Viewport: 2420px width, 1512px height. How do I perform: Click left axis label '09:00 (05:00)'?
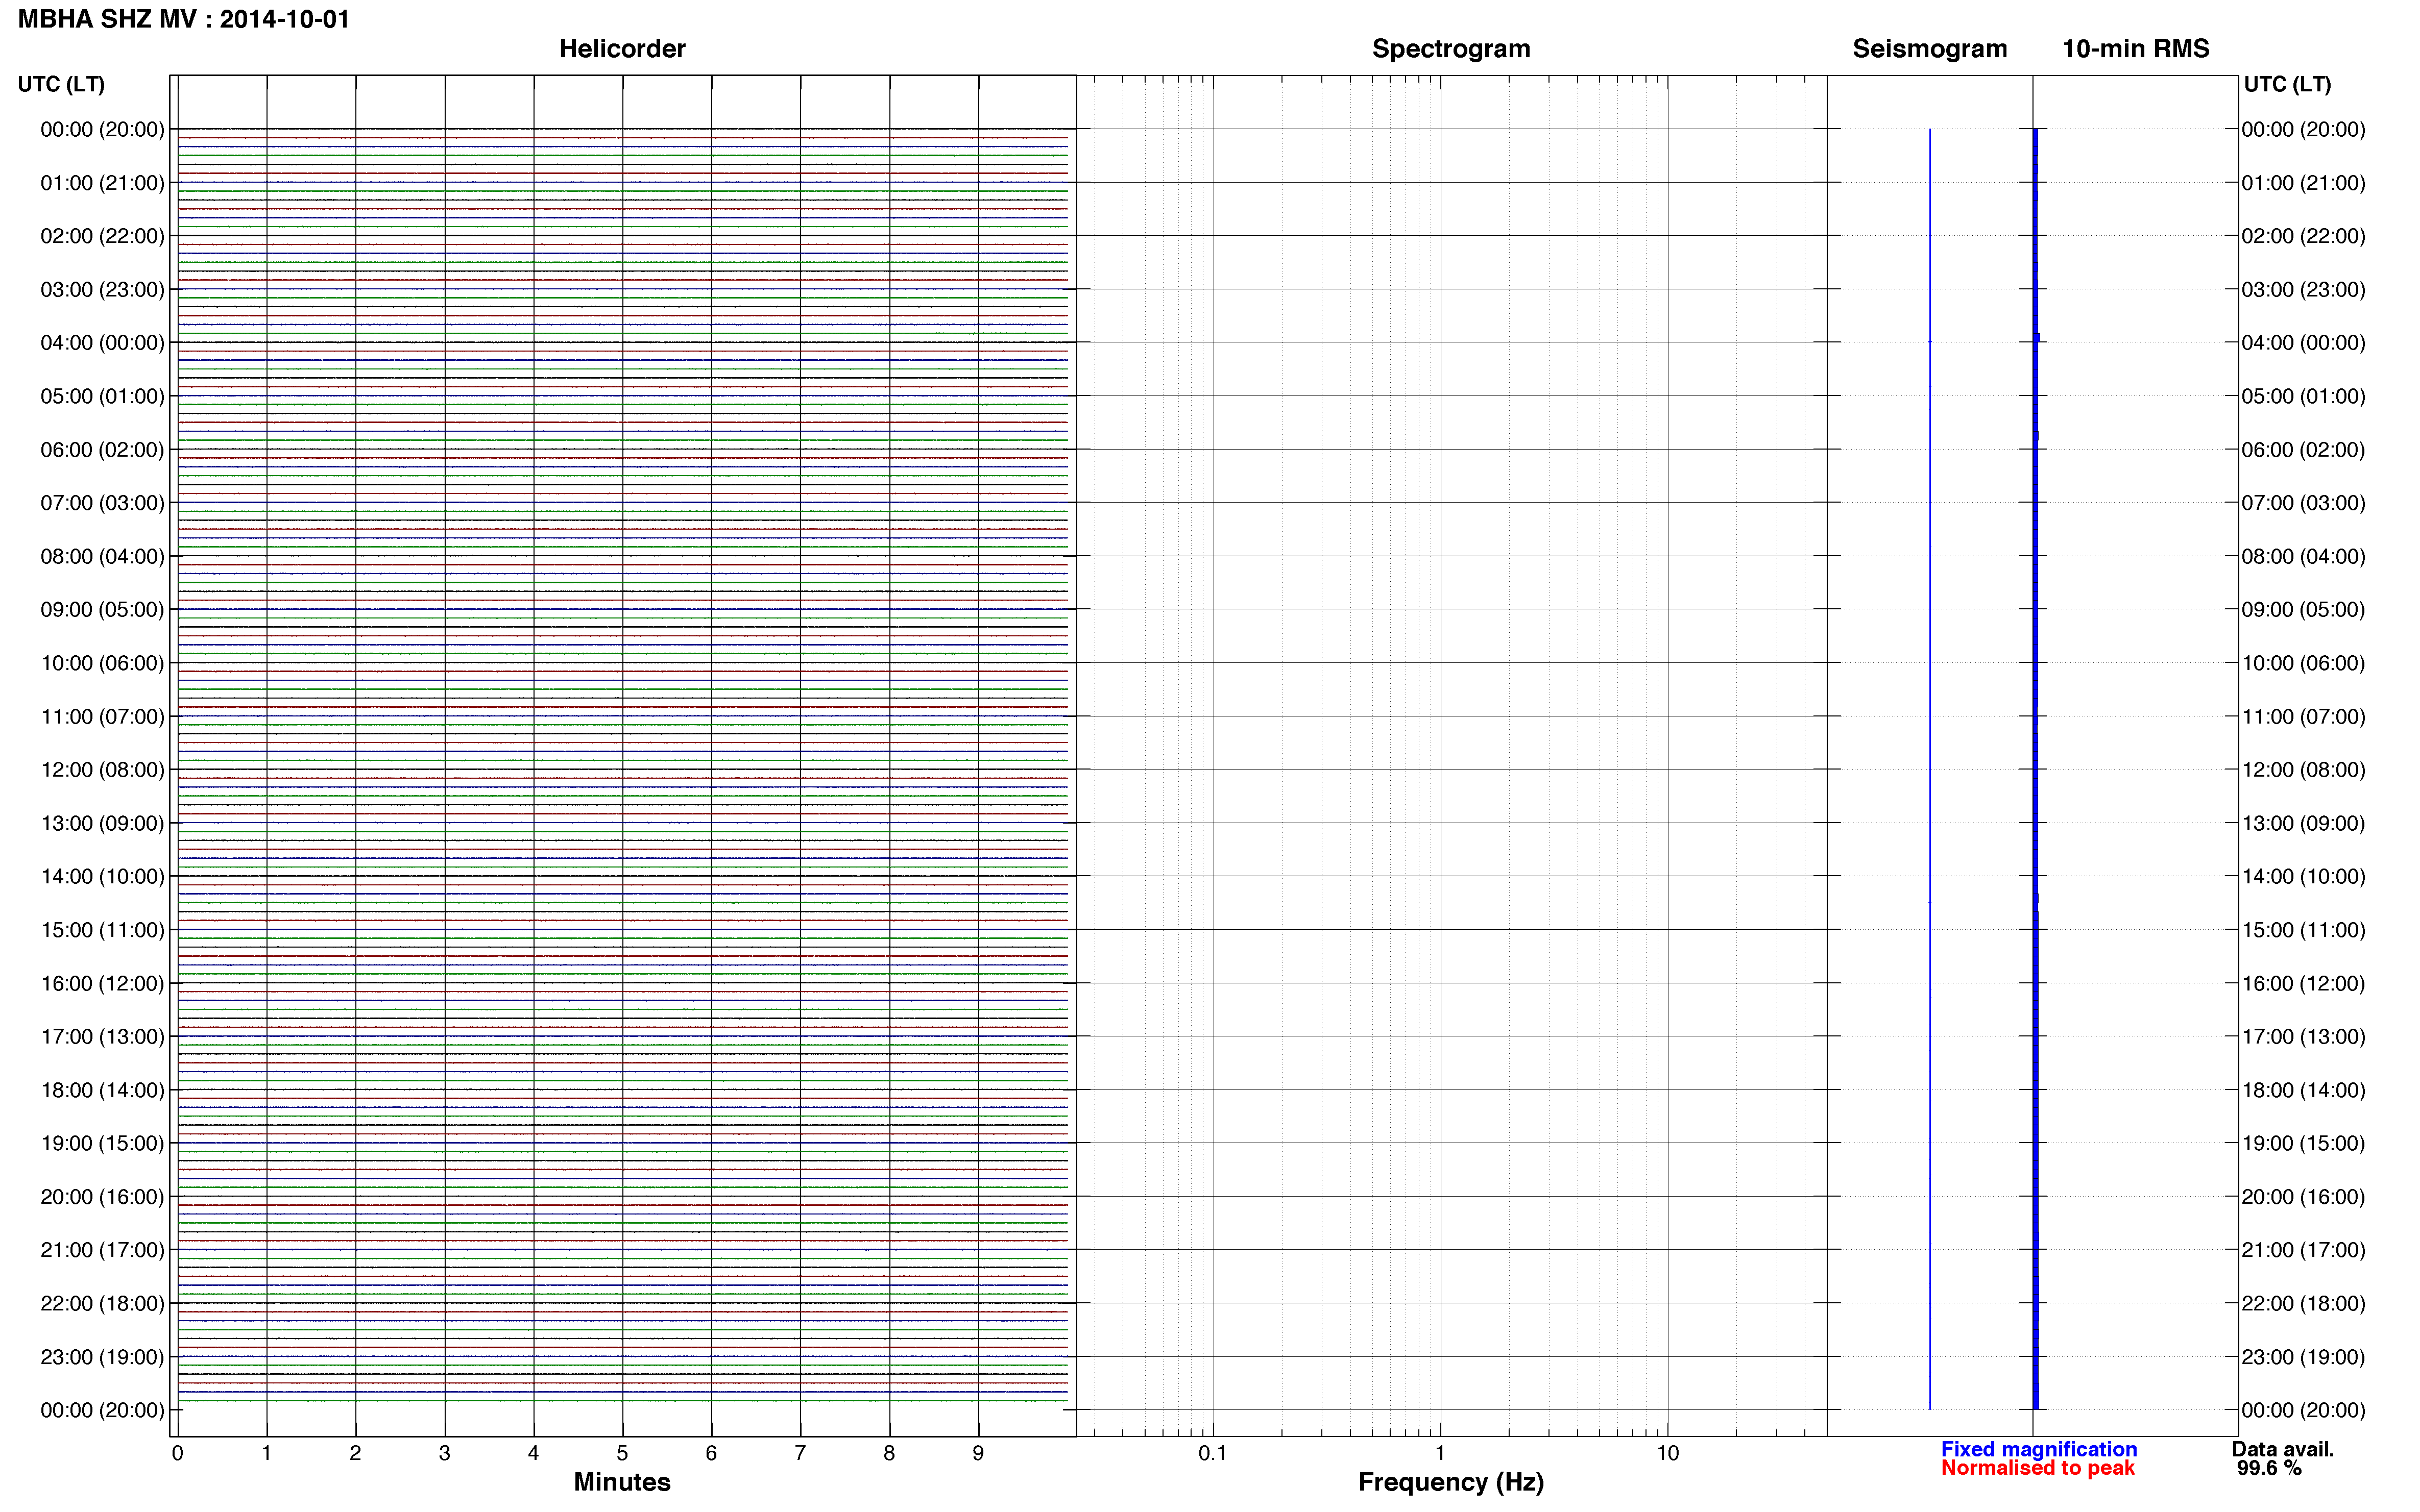point(102,609)
